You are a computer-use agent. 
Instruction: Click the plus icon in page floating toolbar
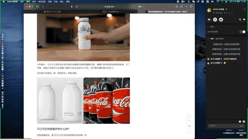coord(189,116)
